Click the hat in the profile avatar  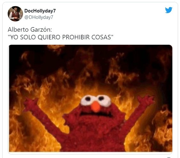16,8
